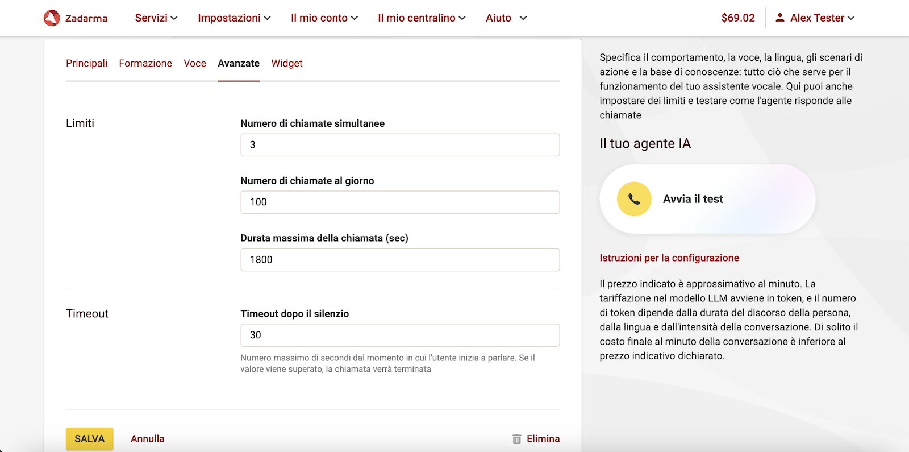Click the SALVA button
This screenshot has width=909, height=452.
90,439
